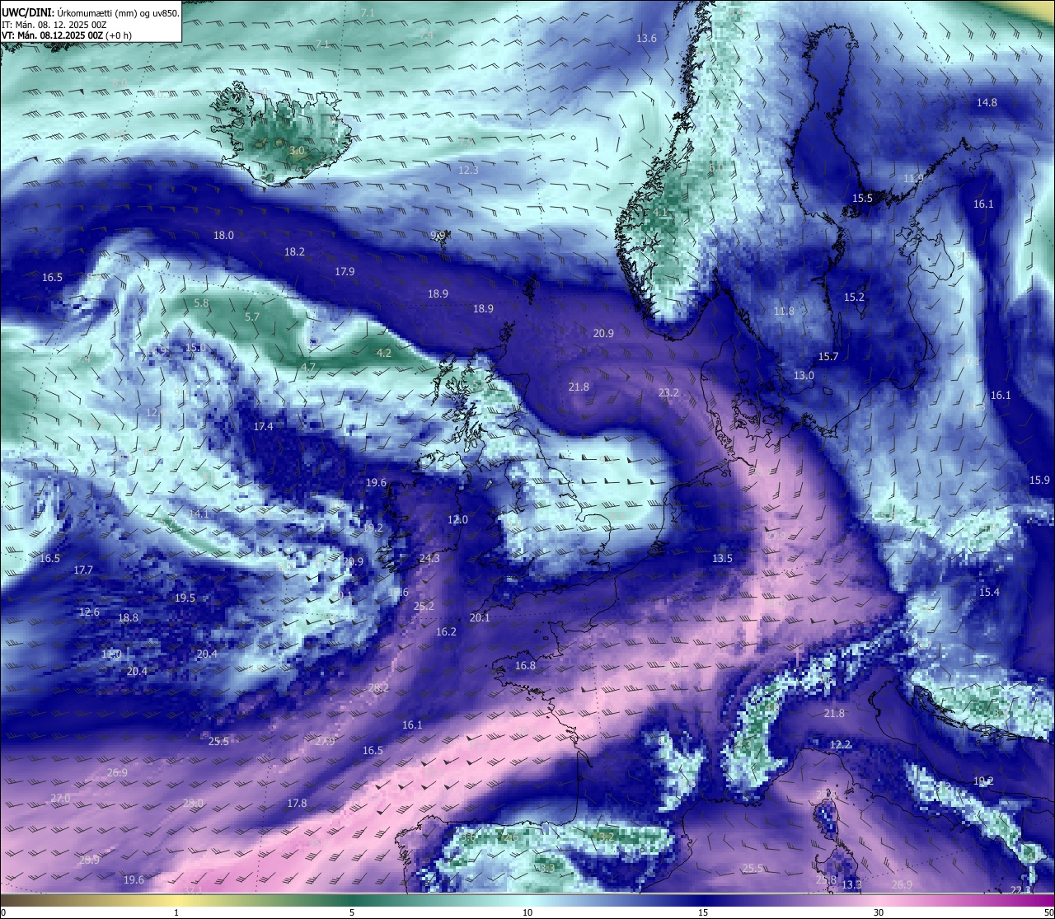Click the 28.9 map value

pyautogui.click(x=89, y=859)
